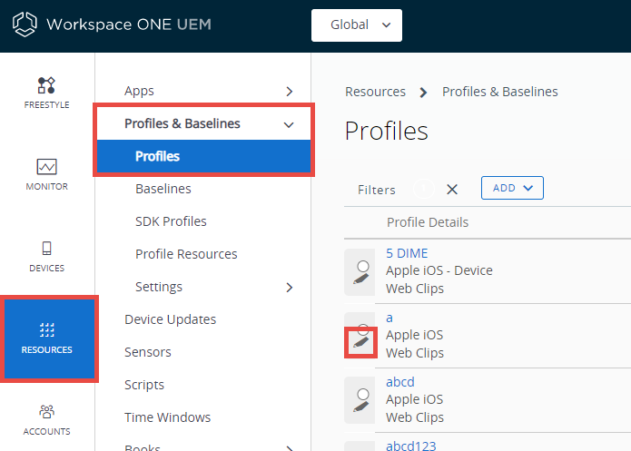Click the filter count badge
631x451 pixels.
coord(423,188)
